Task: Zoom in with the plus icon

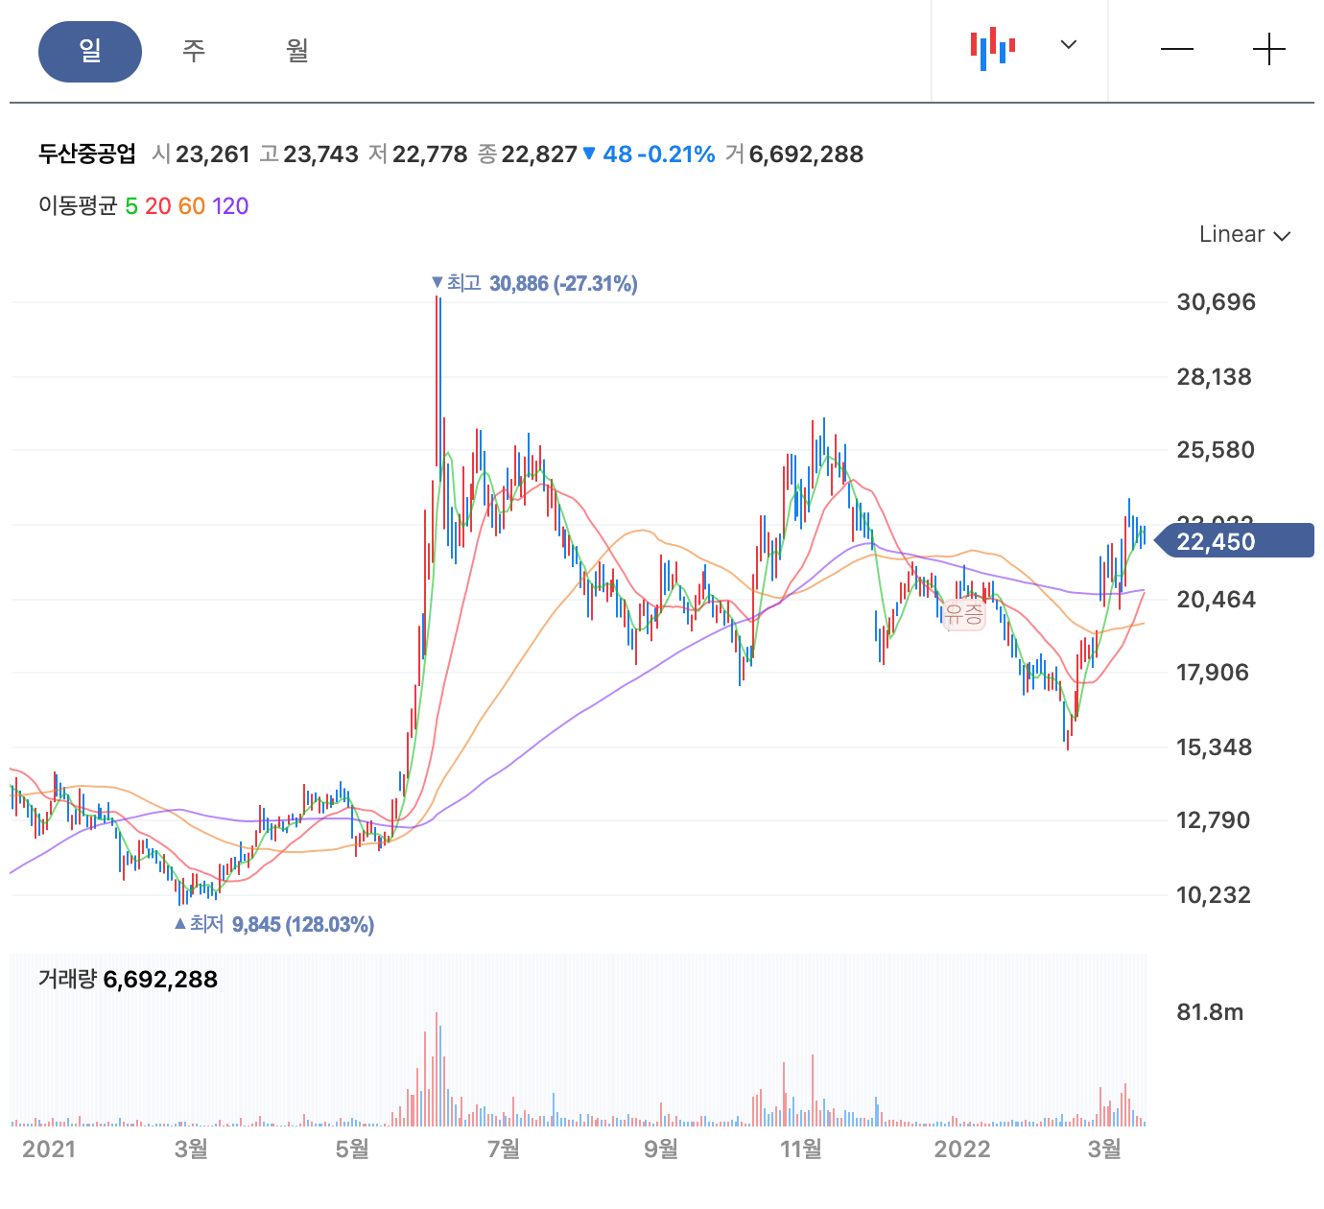Action: tap(1269, 49)
